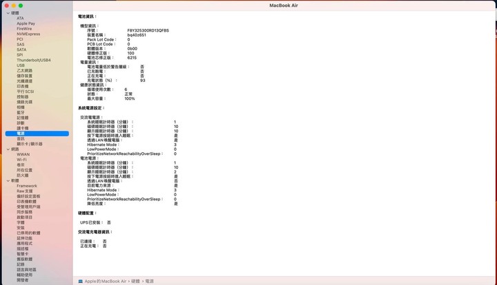Select 平行 SCSI entry
Viewport: 497px width, 285px height.
pos(26,92)
